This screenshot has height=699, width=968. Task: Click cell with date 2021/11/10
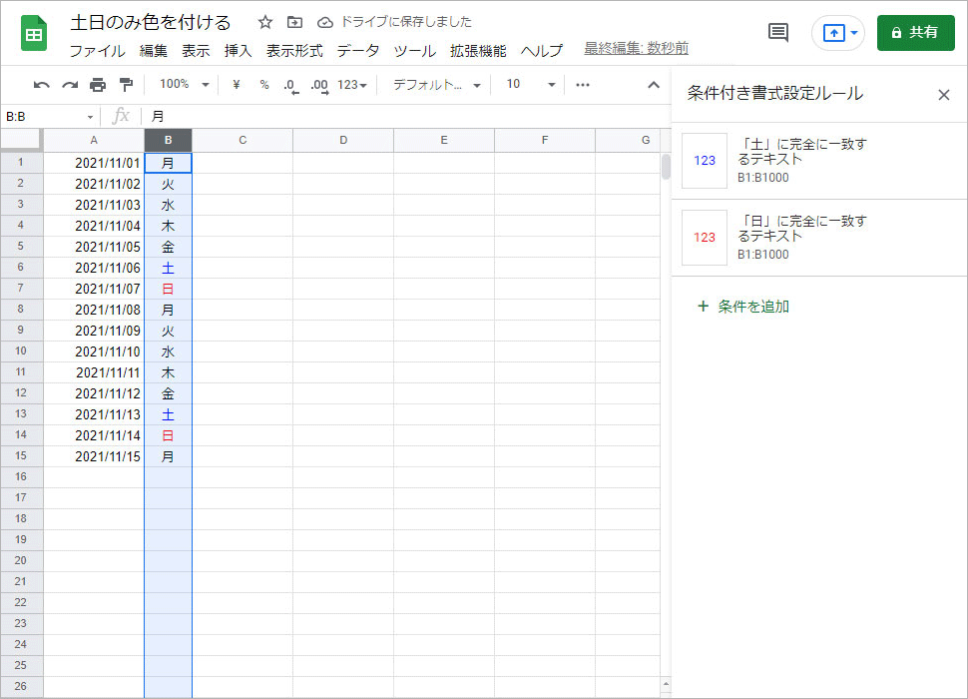pyautogui.click(x=94, y=351)
